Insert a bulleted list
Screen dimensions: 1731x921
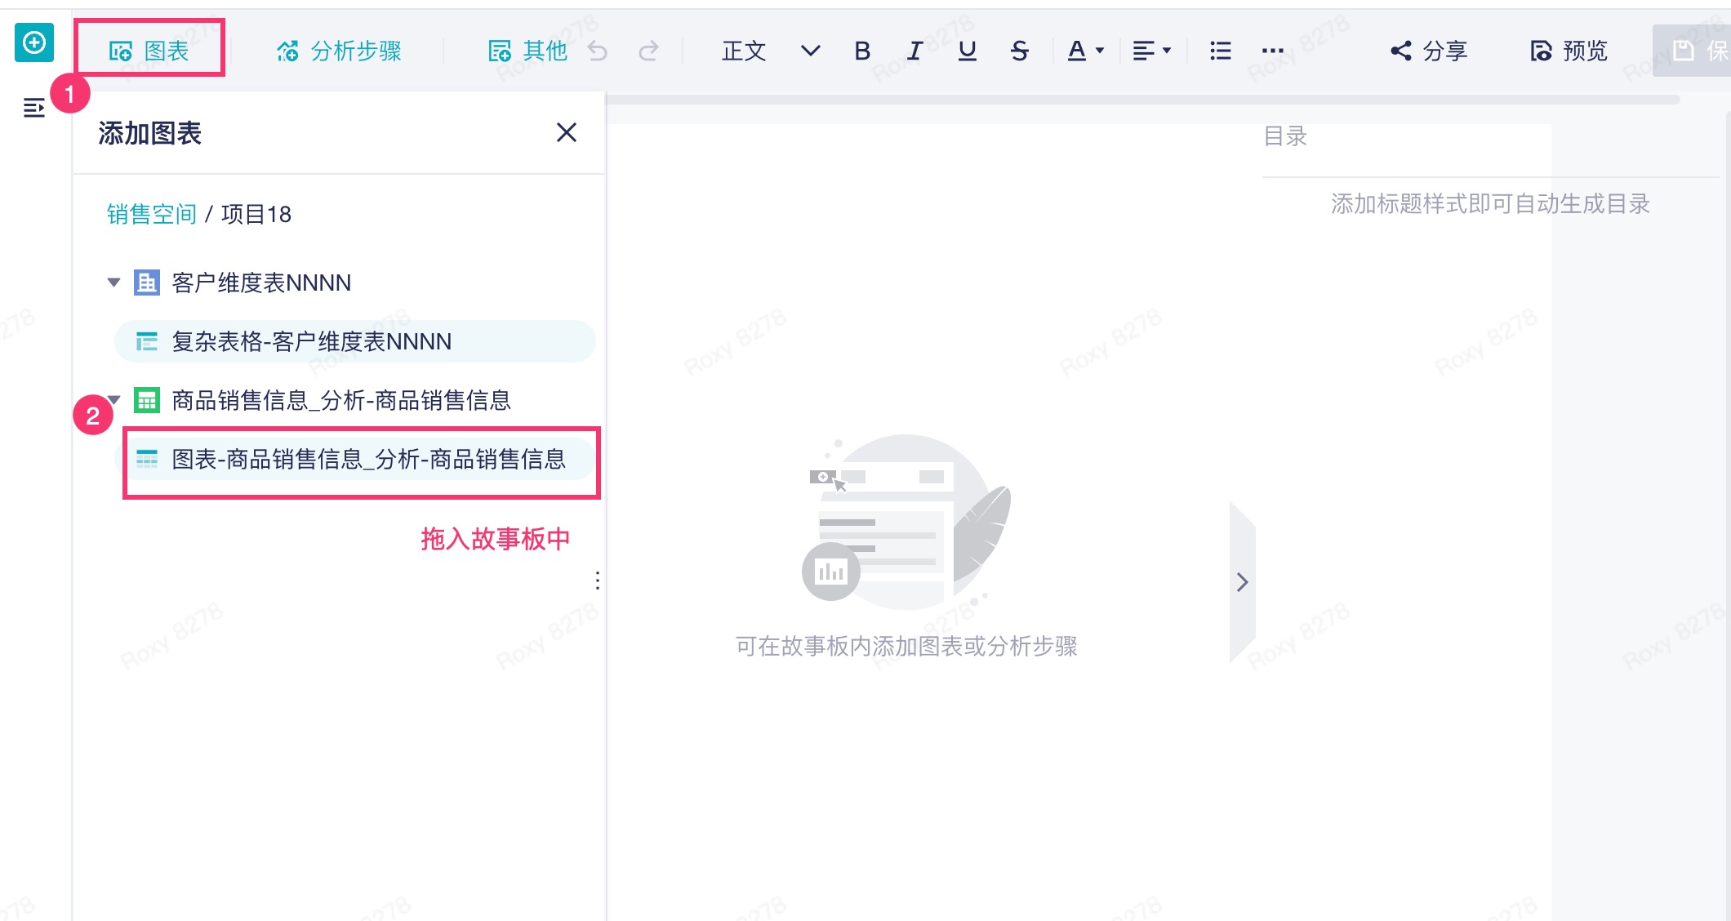(1220, 51)
